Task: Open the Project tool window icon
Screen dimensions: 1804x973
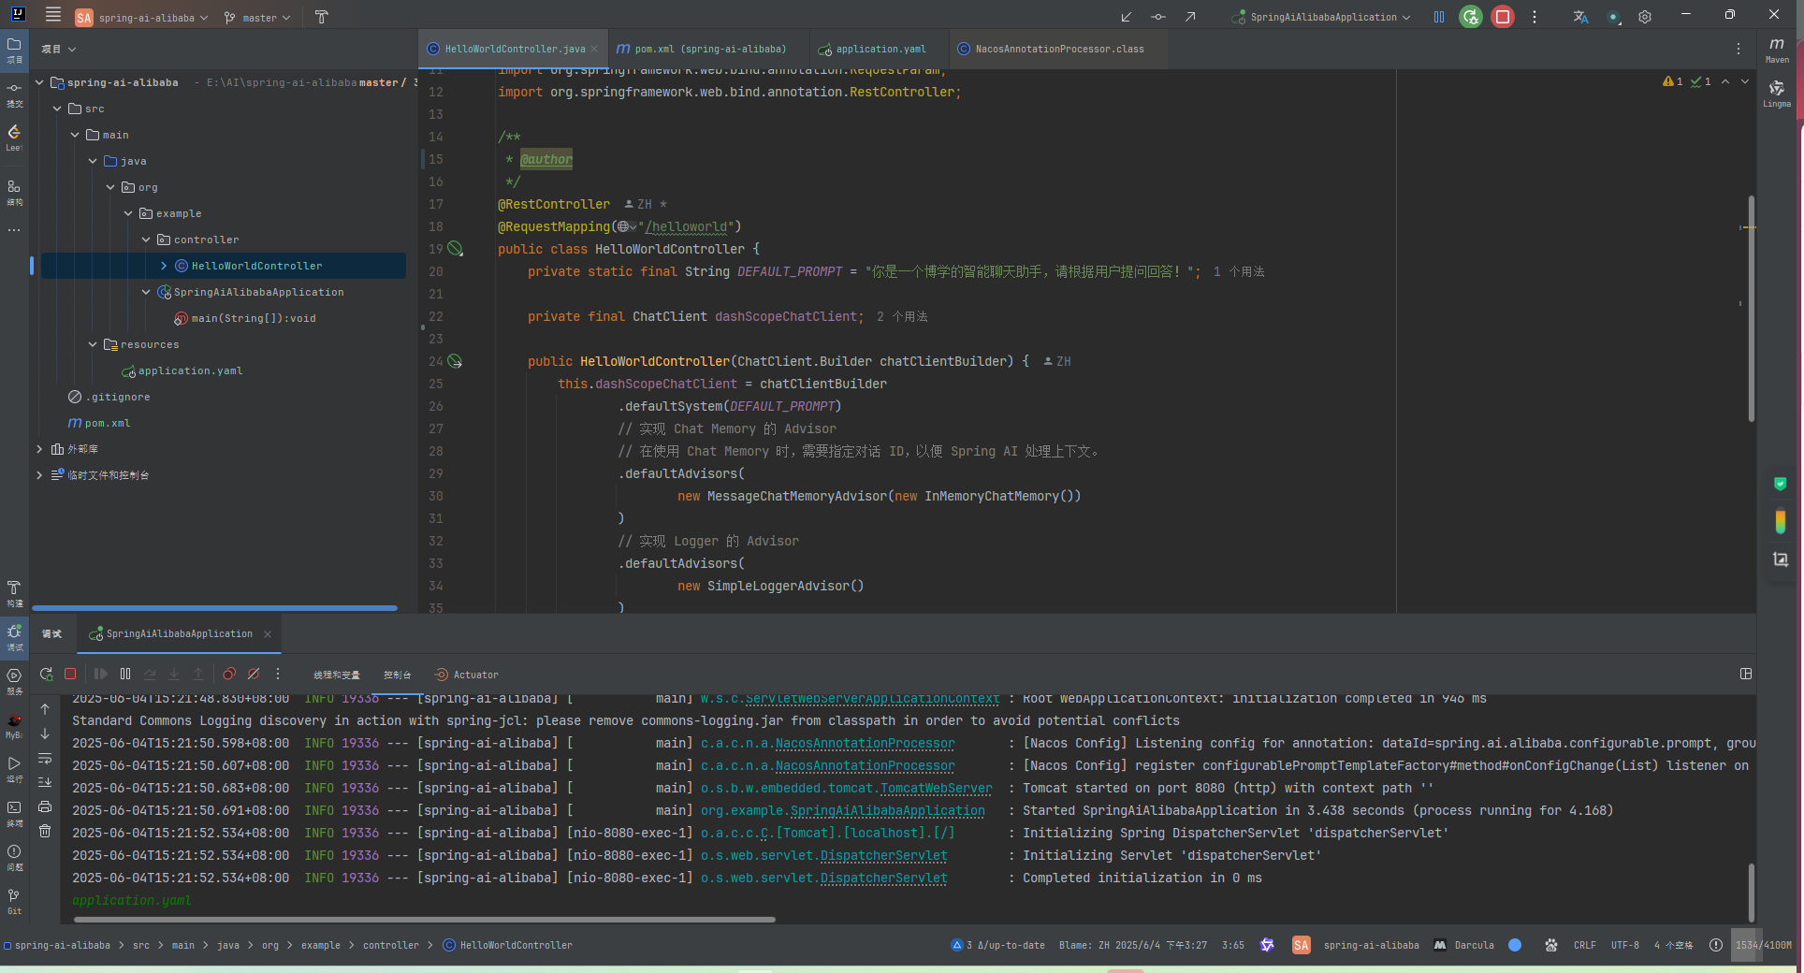Action: (14, 50)
